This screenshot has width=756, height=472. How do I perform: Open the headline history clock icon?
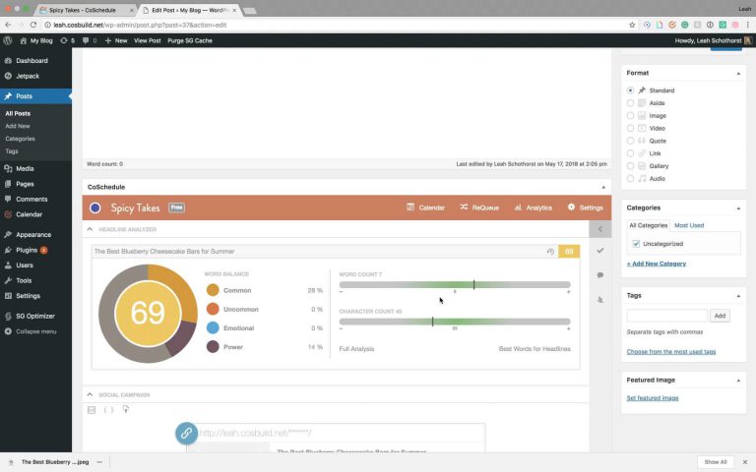tap(550, 252)
